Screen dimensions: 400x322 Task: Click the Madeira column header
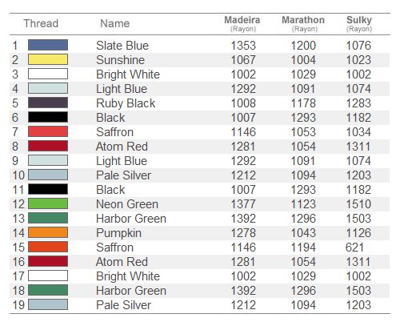[x=242, y=23]
